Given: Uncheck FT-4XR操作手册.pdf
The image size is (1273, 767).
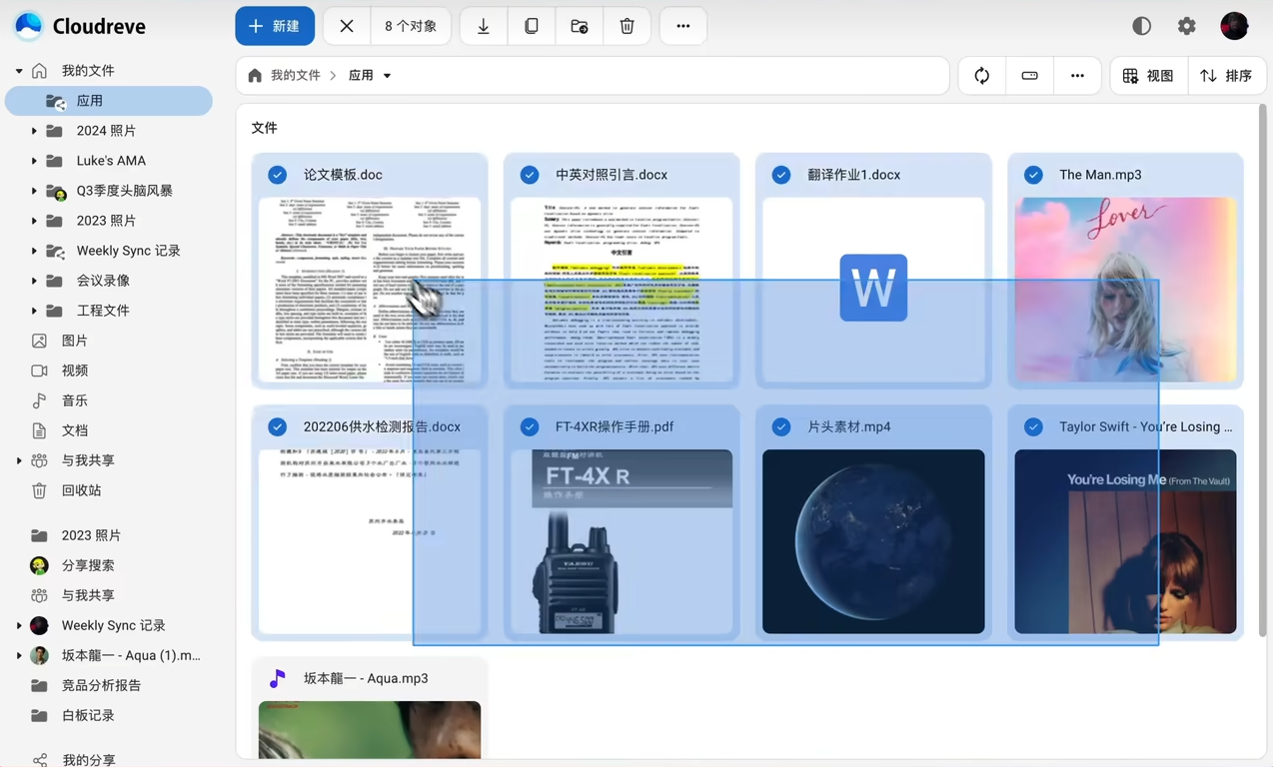Looking at the screenshot, I should [530, 426].
